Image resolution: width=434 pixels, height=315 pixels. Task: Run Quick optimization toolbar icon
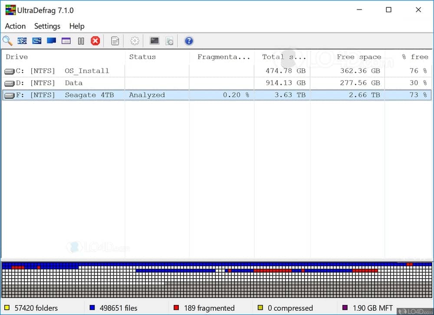(x=37, y=41)
